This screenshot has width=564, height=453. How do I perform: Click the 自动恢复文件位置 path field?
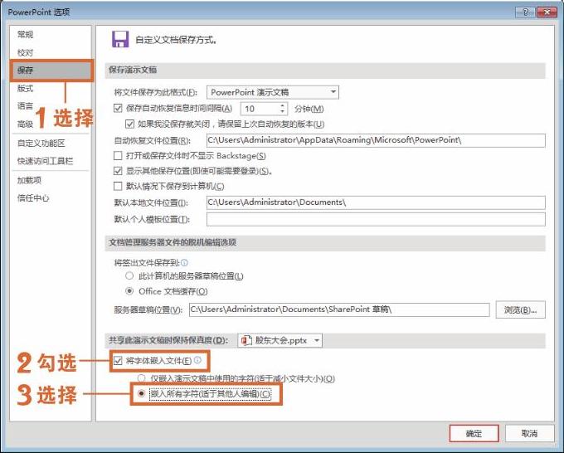376,140
